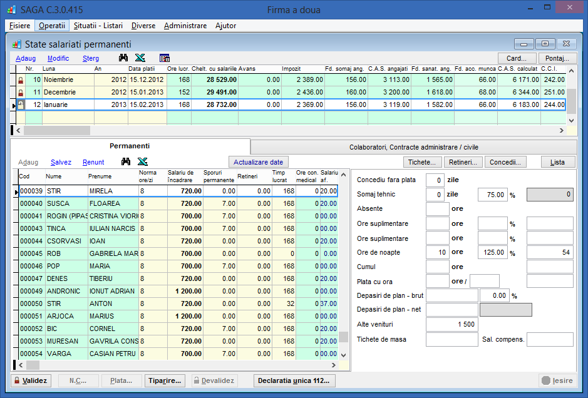Click the table icon next to the top Excel icon
The height and width of the screenshot is (398, 588).
pos(165,58)
